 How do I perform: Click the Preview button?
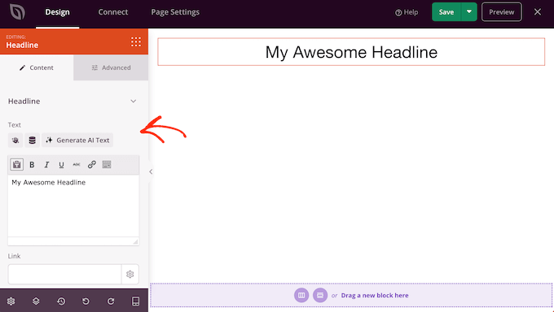[x=501, y=12]
